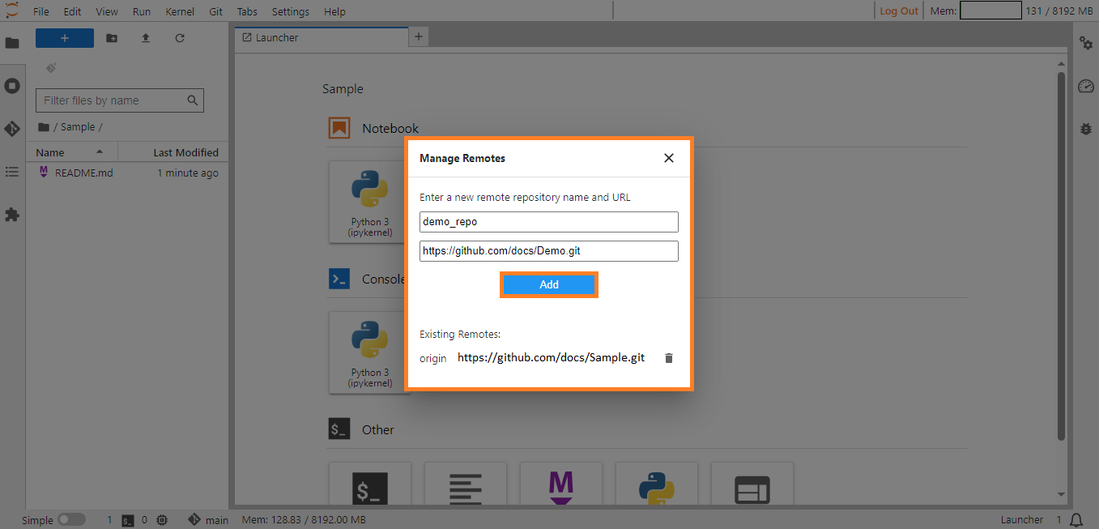Viewport: 1099px width, 529px height.
Task: Click the Jupyter logo icon
Action: (x=11, y=11)
